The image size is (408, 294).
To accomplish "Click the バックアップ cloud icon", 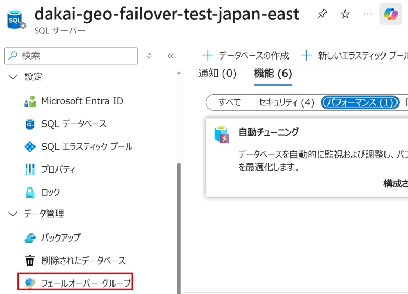I will pyautogui.click(x=30, y=238).
